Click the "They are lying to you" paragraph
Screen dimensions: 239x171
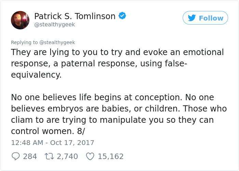[x=117, y=63]
